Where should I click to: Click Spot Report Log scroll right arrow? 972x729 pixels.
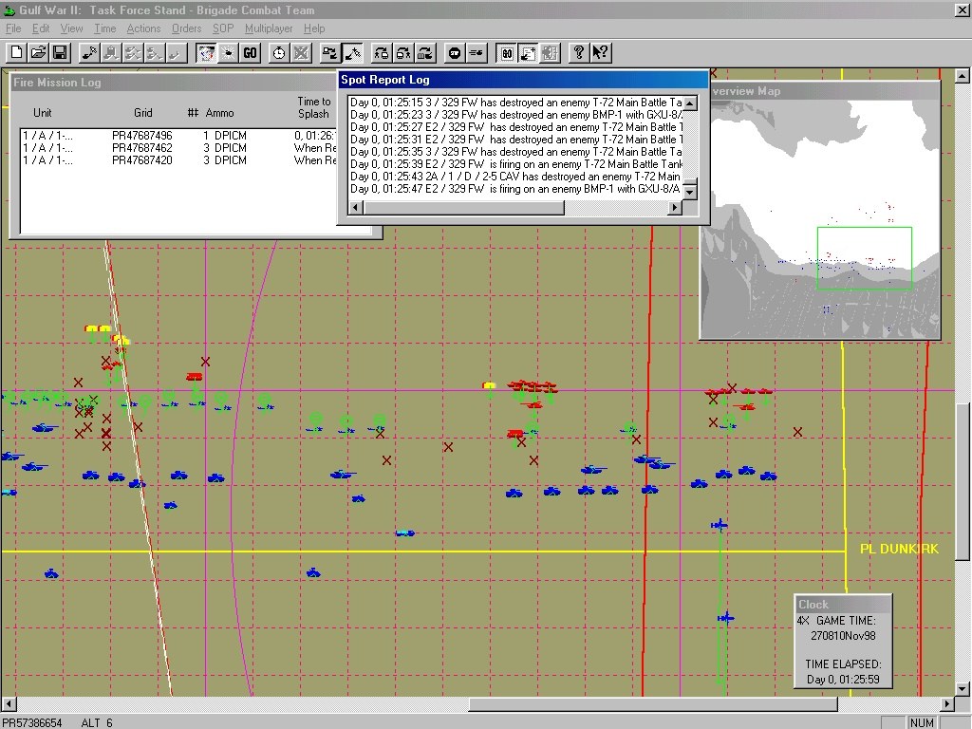pos(675,208)
